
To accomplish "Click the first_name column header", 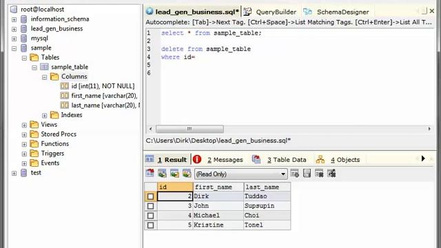I will click(218, 187).
